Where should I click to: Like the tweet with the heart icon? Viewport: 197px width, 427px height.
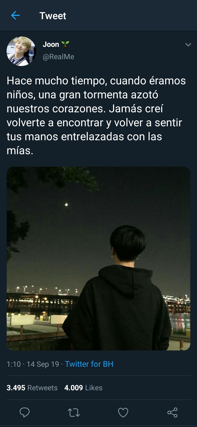point(123,412)
